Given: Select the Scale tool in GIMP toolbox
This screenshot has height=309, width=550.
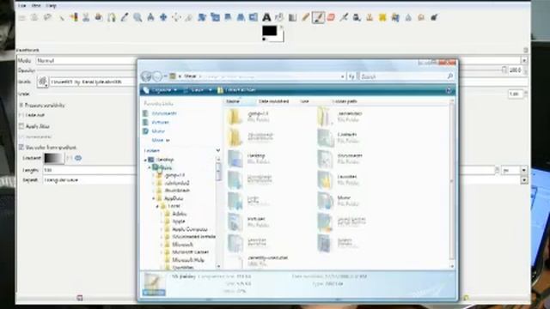Looking at the screenshot, I should click(x=215, y=17).
